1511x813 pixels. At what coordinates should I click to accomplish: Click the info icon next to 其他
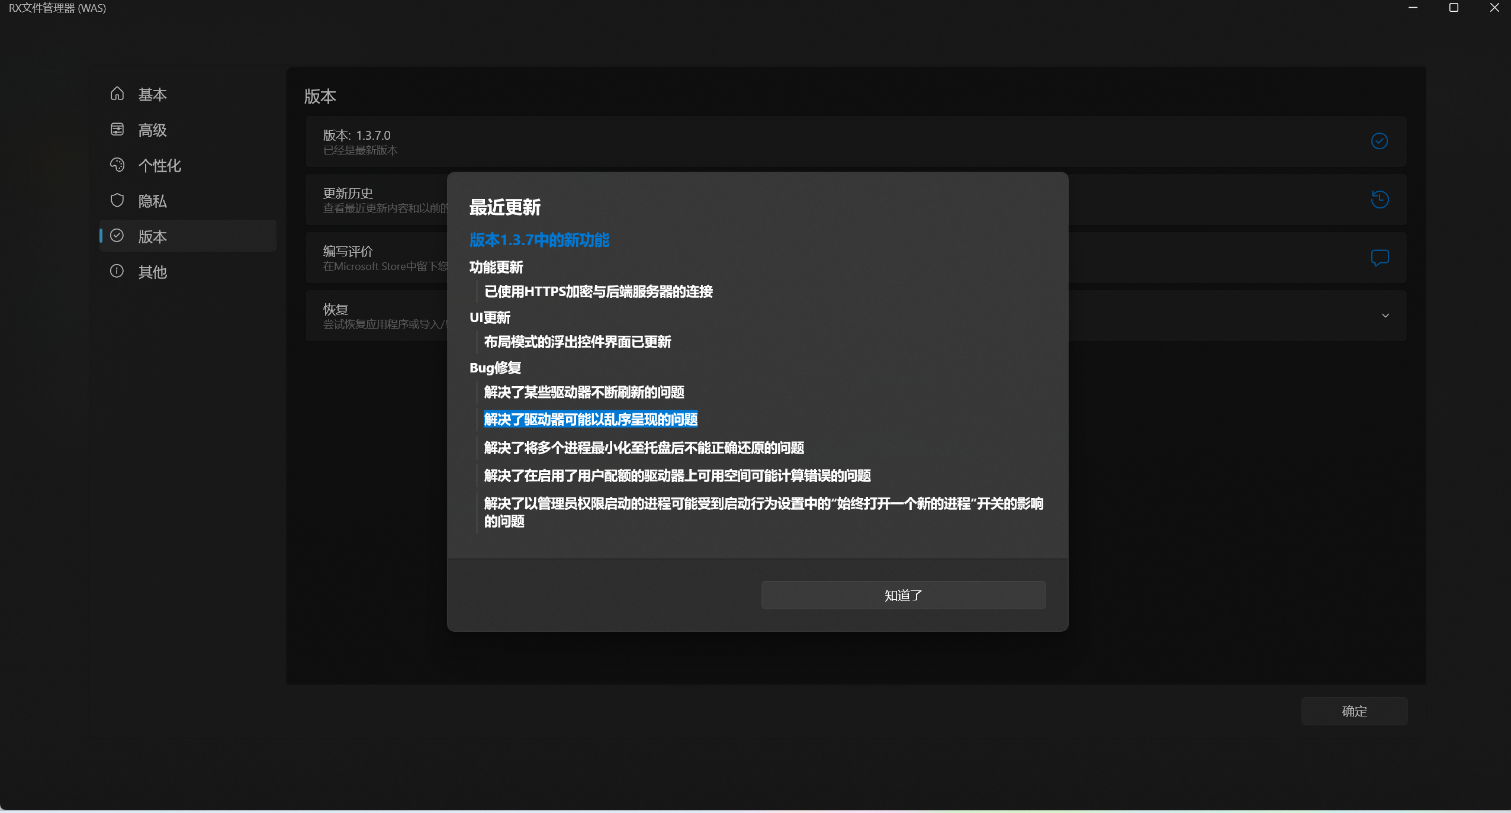(x=117, y=271)
